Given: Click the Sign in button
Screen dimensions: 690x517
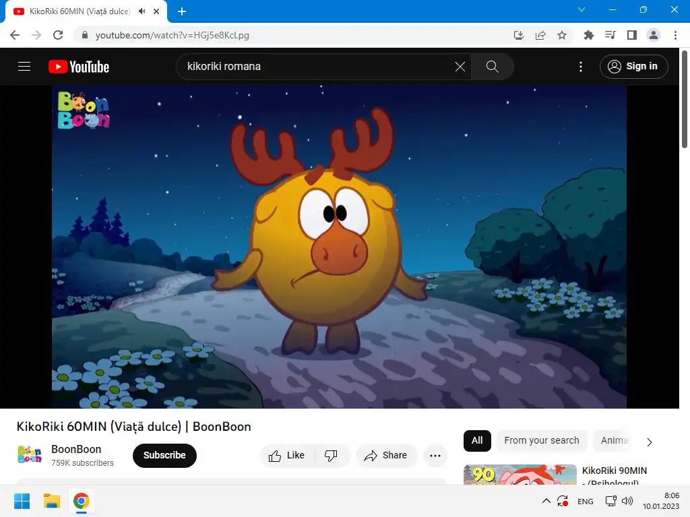Looking at the screenshot, I should (633, 67).
